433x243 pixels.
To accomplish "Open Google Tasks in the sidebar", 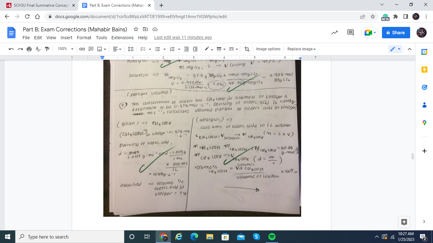I will (424, 87).
